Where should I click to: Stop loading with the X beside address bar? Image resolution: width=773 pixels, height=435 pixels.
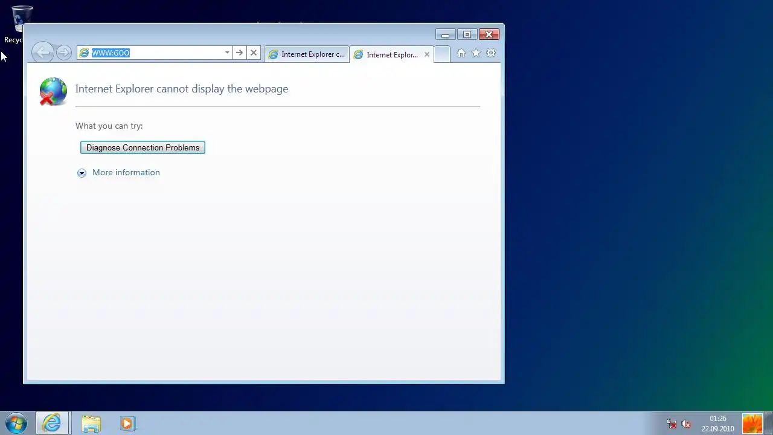pos(254,53)
